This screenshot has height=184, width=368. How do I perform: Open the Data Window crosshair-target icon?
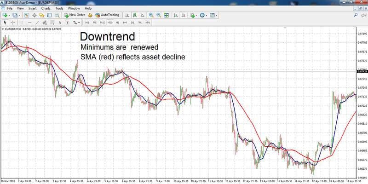click(x=34, y=15)
